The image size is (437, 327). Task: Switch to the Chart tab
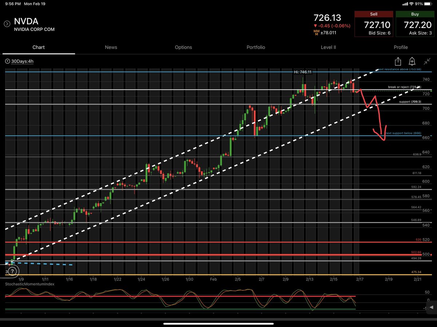click(x=39, y=47)
